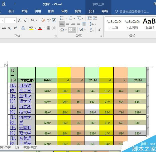Justify paragraph text
The height and width of the screenshot is (152, 156).
pyautogui.click(x=79, y=24)
